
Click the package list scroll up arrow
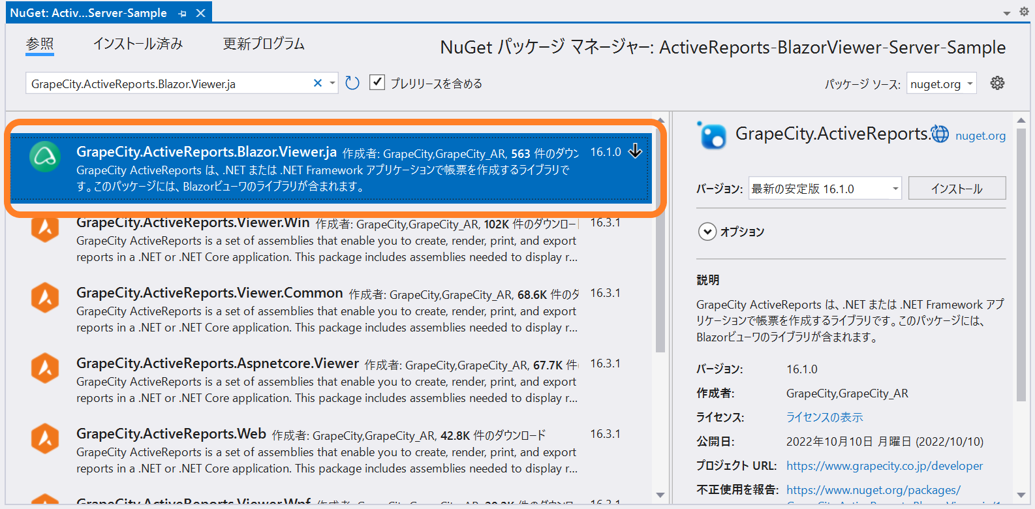[x=660, y=120]
